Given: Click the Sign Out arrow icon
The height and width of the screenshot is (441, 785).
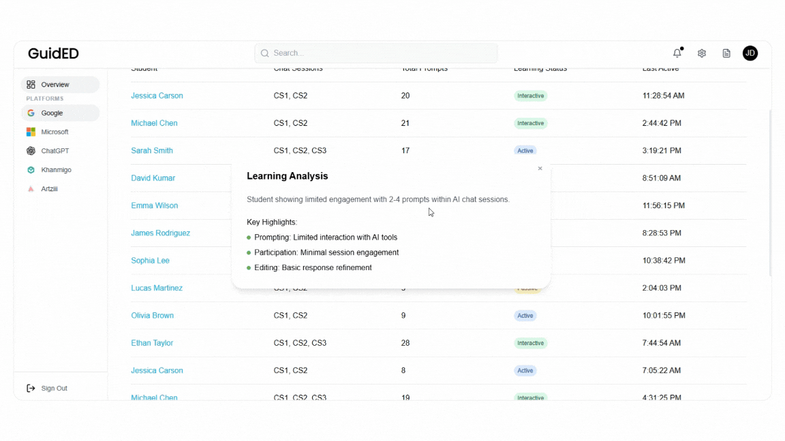Looking at the screenshot, I should click(30, 388).
